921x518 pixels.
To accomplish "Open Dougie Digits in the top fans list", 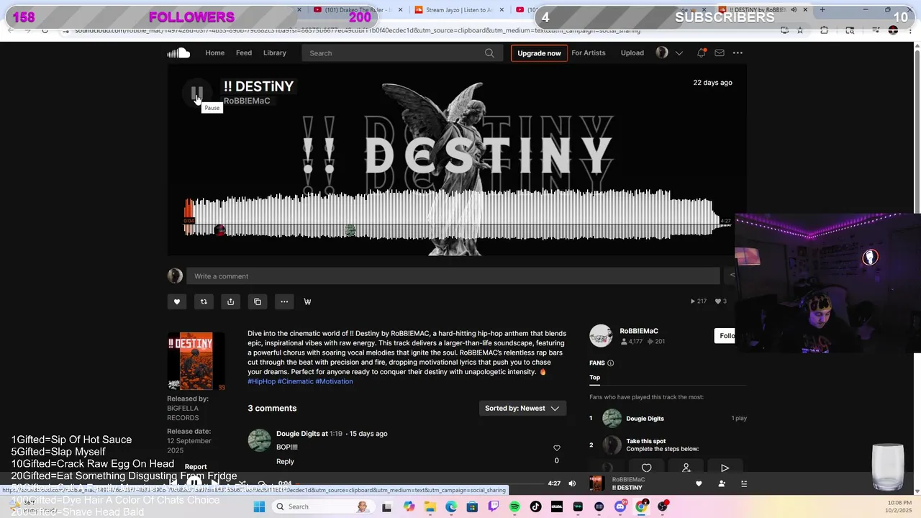I will [x=645, y=419].
